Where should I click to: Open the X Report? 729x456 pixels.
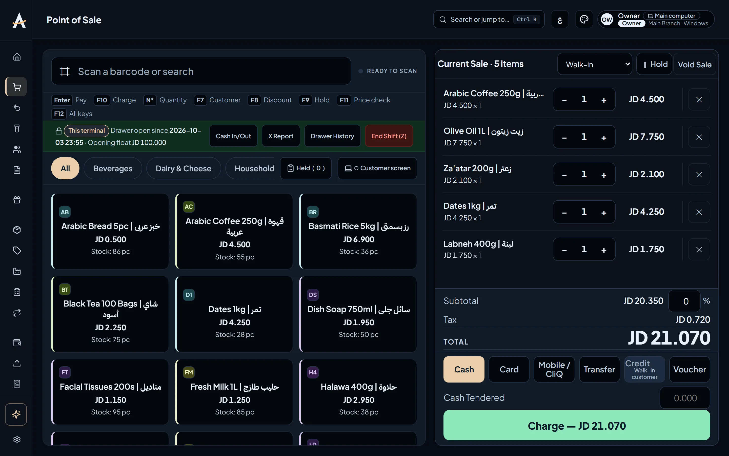pos(281,136)
